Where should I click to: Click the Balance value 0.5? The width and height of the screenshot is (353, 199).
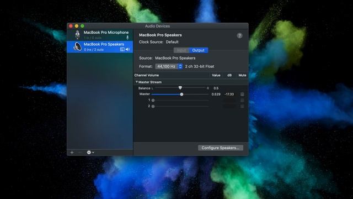[x=216, y=88]
